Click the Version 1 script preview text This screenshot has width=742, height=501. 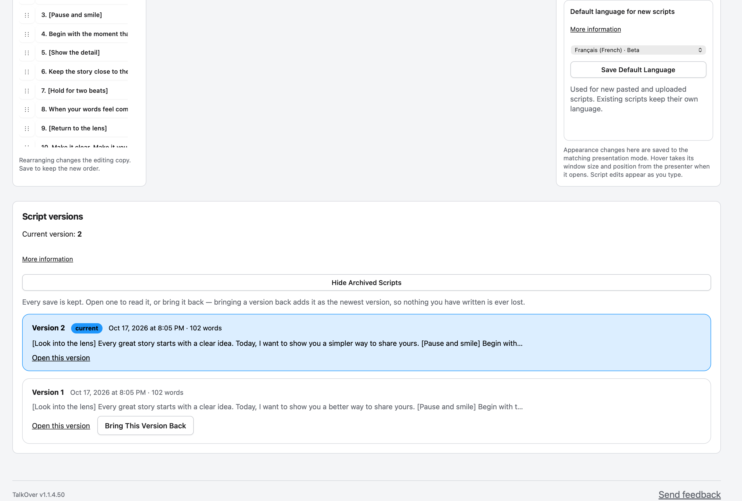click(277, 407)
